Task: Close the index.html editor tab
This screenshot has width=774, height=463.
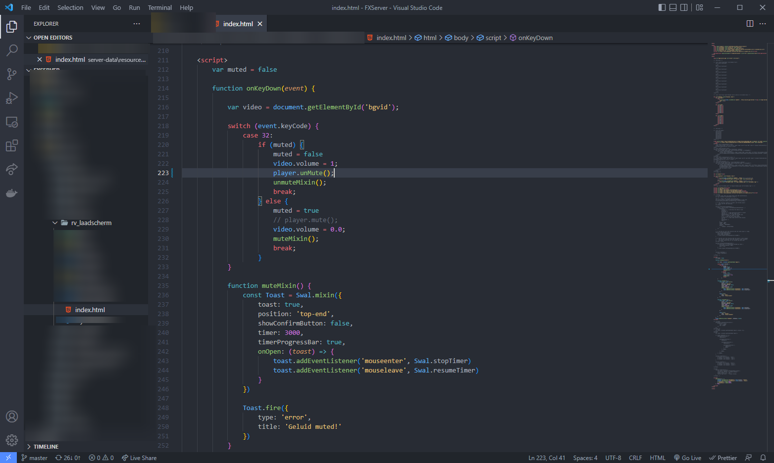Action: coord(260,24)
